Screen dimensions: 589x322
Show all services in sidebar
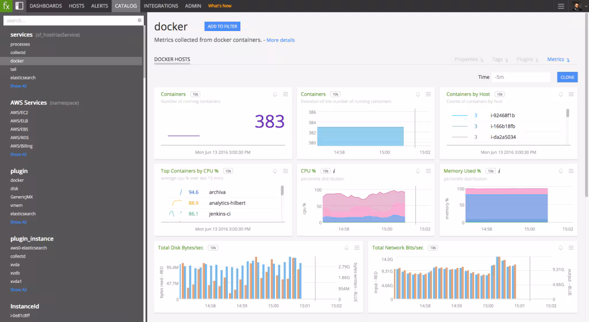18,86
